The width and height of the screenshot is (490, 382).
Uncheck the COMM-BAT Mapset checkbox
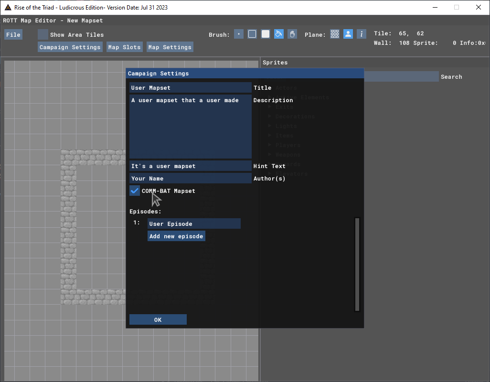135,191
